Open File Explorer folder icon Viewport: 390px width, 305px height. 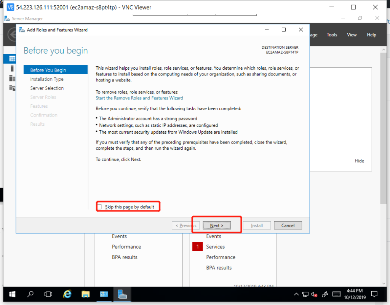point(86,294)
